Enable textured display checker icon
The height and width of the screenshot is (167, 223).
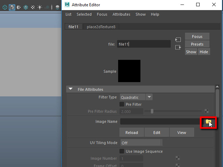pos(33,7)
